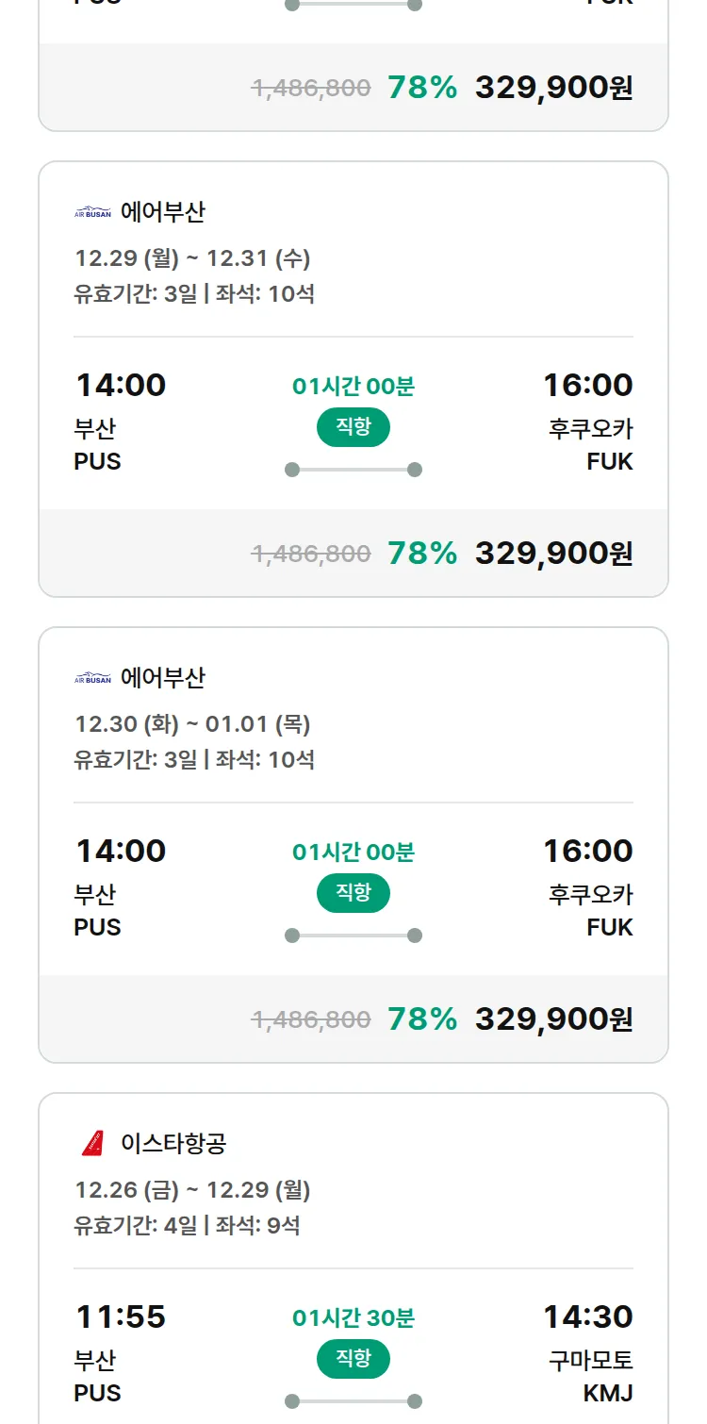Click route line on 12.29 flight card
The image size is (707, 1424).
coord(353,470)
